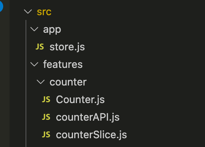Viewport: 205px width, 147px height.
Task: Collapse the counter folder chevron
Action: tap(41, 82)
